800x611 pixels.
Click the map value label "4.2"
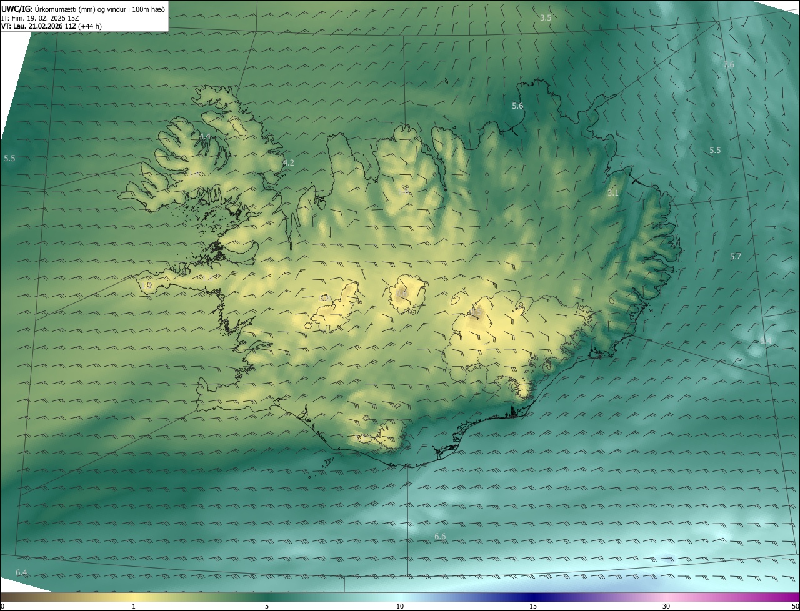coord(288,163)
